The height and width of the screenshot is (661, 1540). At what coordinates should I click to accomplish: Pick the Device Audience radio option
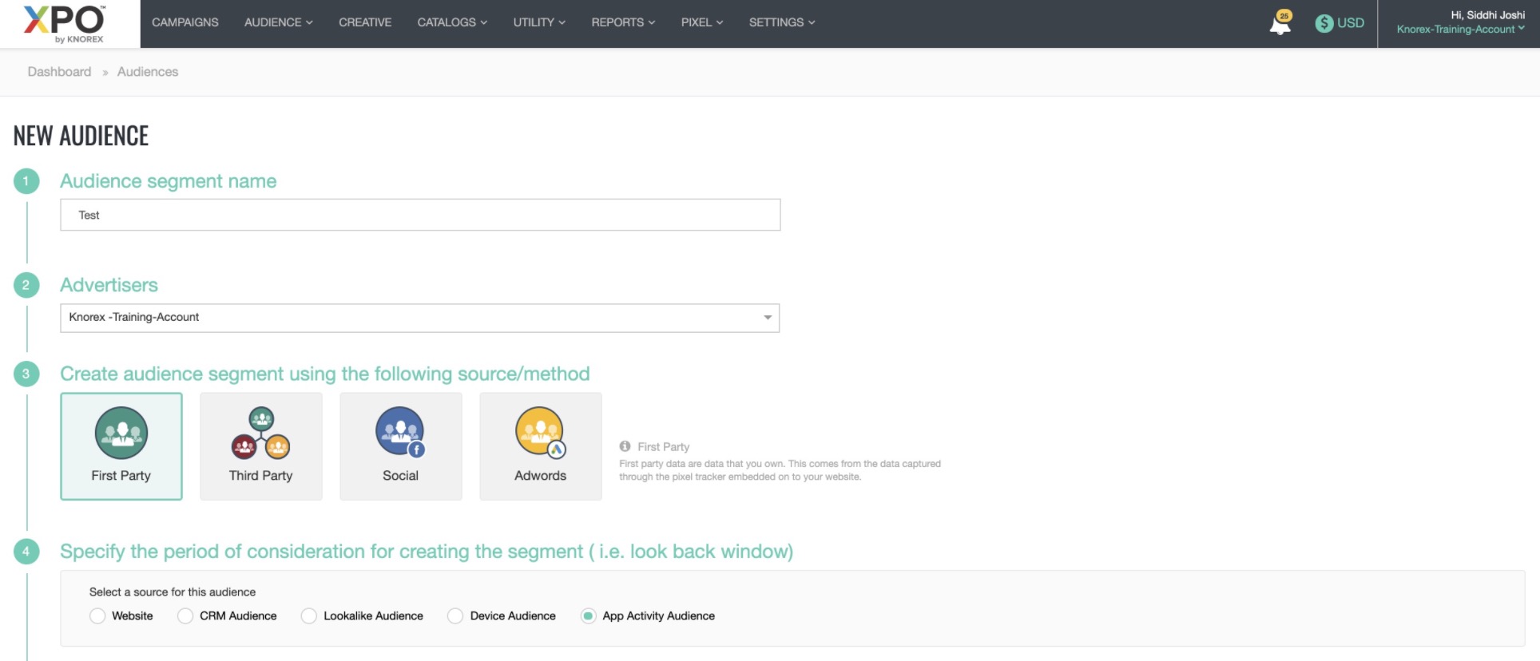(x=455, y=615)
